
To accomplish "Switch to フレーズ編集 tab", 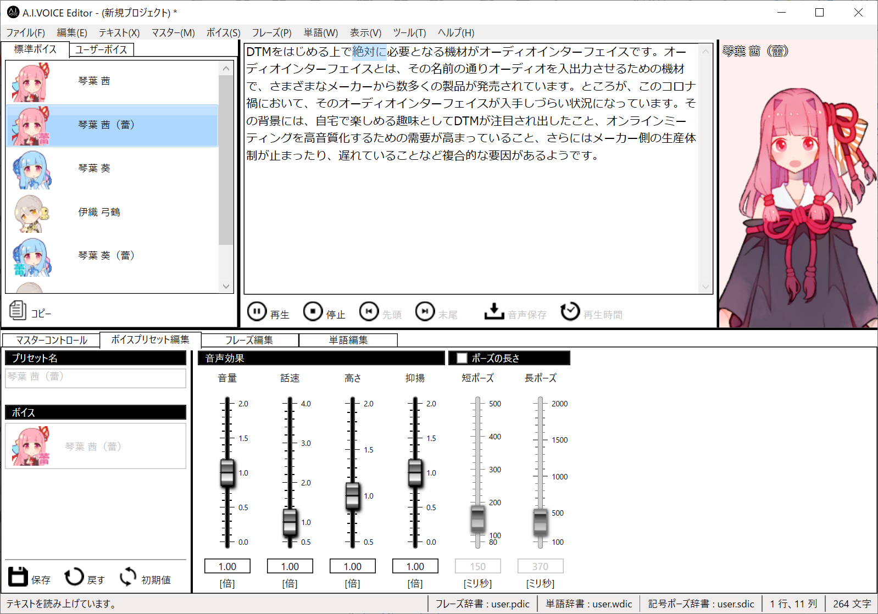I will tap(249, 340).
